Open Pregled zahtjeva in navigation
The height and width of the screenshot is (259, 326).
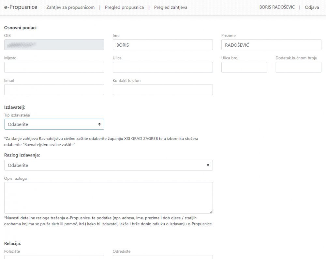click(x=170, y=8)
